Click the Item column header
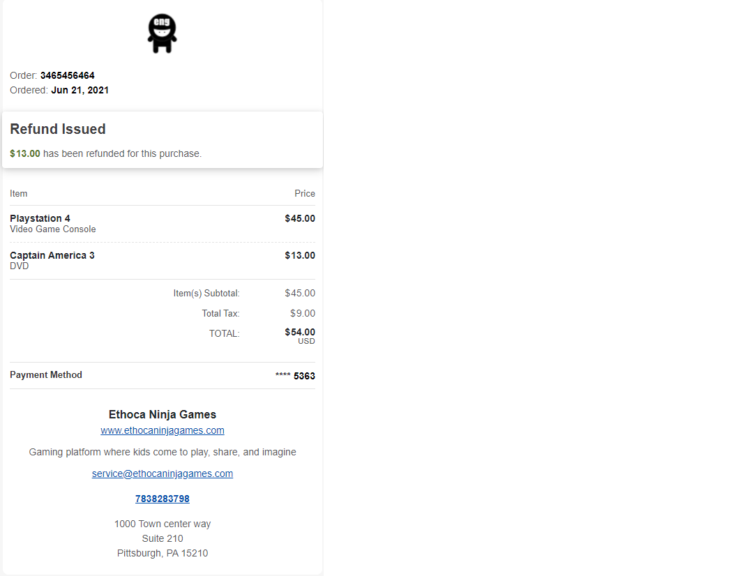This screenshot has width=754, height=576. coord(19,193)
